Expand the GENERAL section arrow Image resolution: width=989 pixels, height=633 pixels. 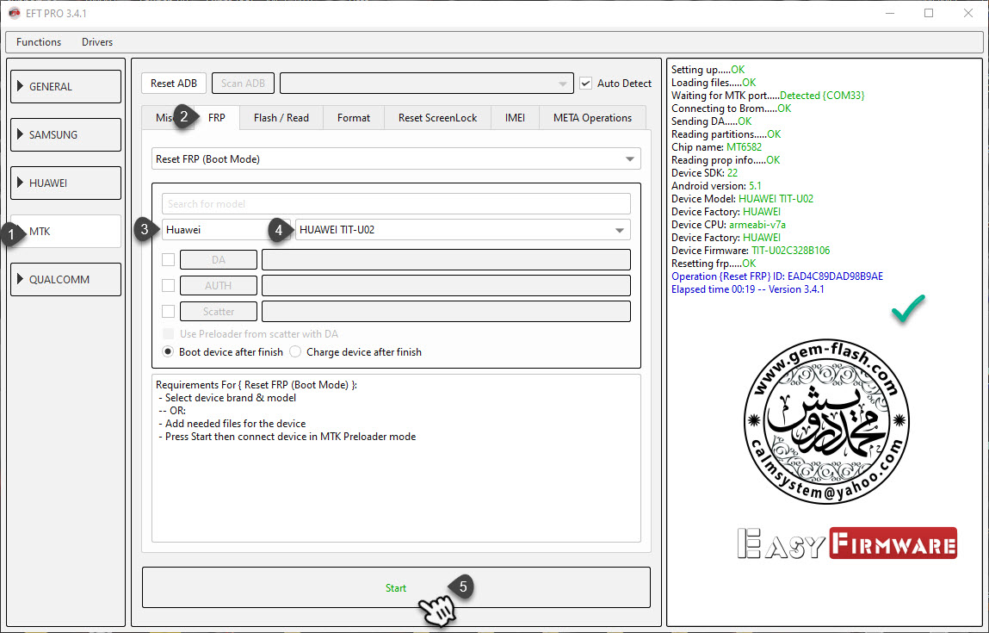click(x=20, y=86)
